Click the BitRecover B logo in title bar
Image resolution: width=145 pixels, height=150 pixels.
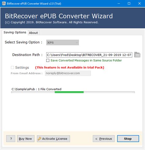pos(4,3)
